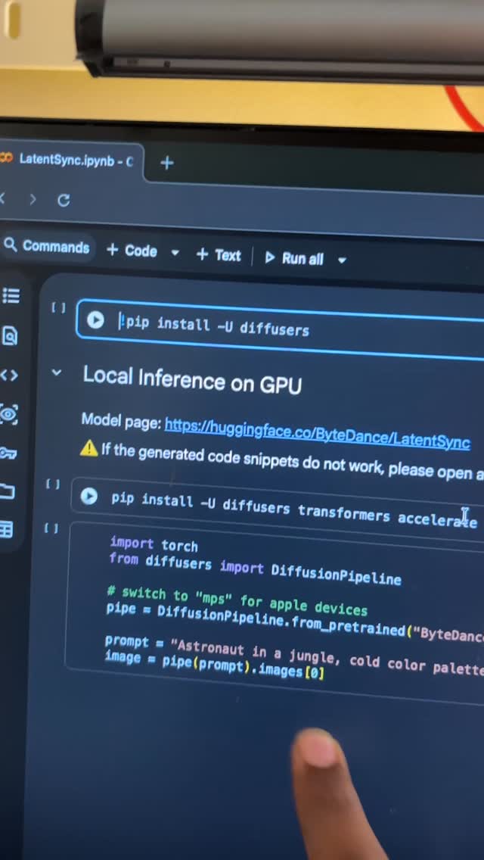This screenshot has height=860, width=484.
Task: Open the Data table sidebar icon
Action: (x=6, y=530)
